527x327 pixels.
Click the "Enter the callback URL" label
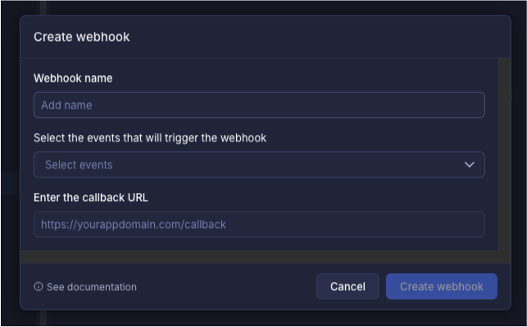pos(91,198)
